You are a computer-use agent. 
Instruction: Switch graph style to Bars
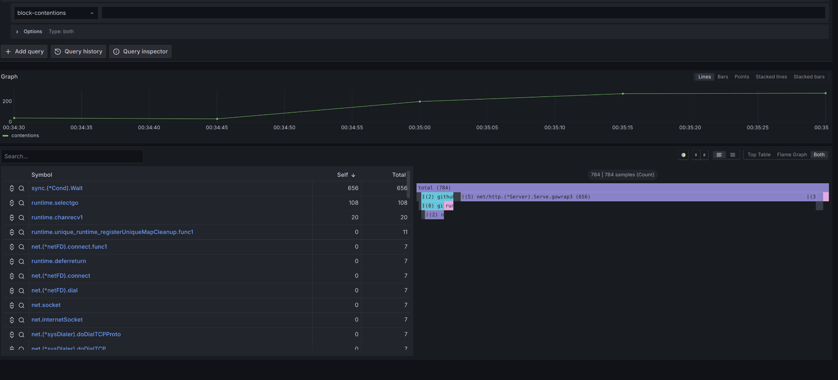(723, 77)
